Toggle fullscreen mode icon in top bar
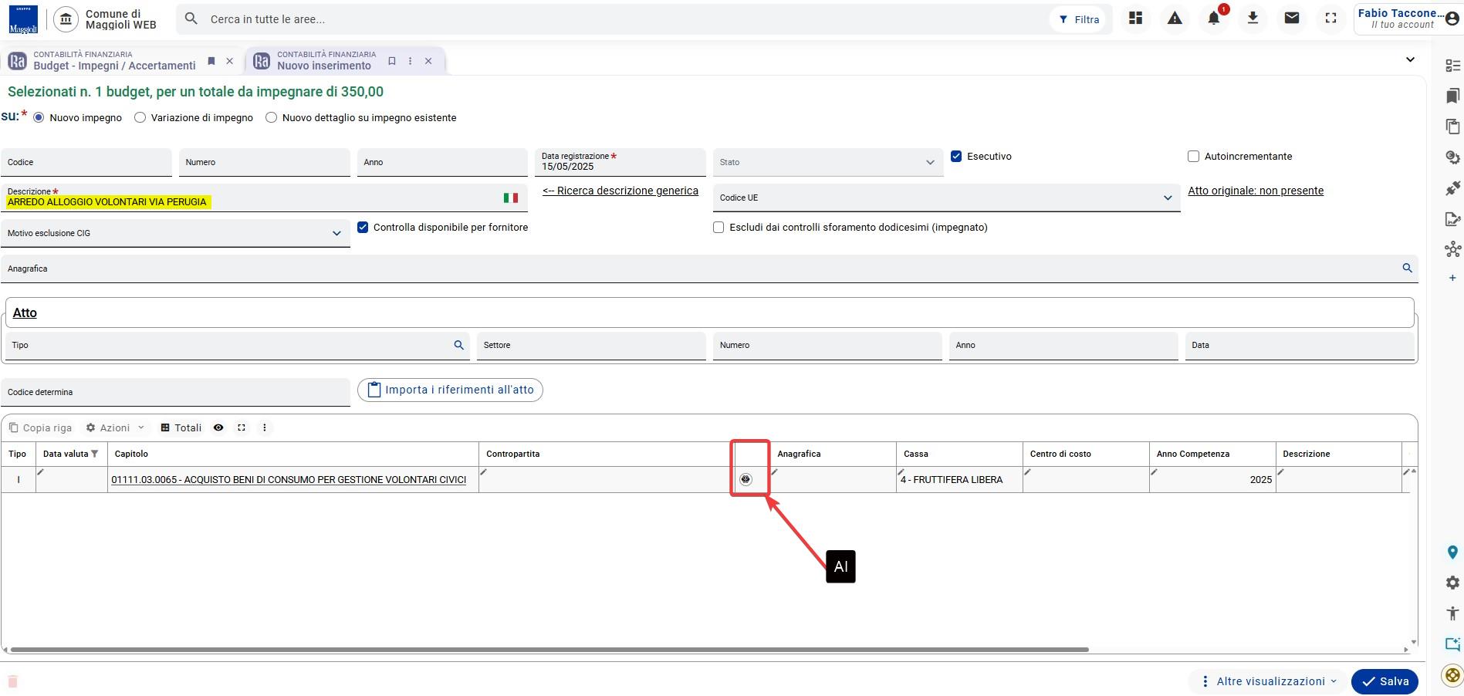The image size is (1464, 696). click(1330, 19)
